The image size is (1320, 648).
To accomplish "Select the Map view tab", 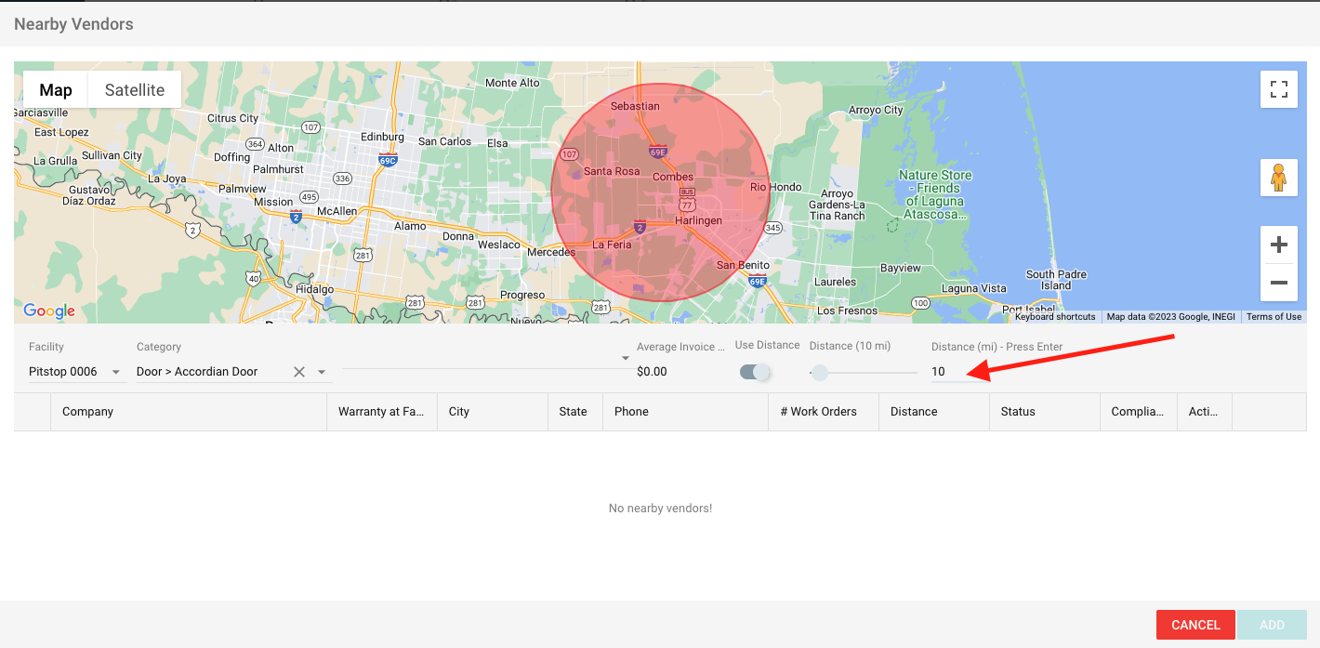I will coord(56,90).
